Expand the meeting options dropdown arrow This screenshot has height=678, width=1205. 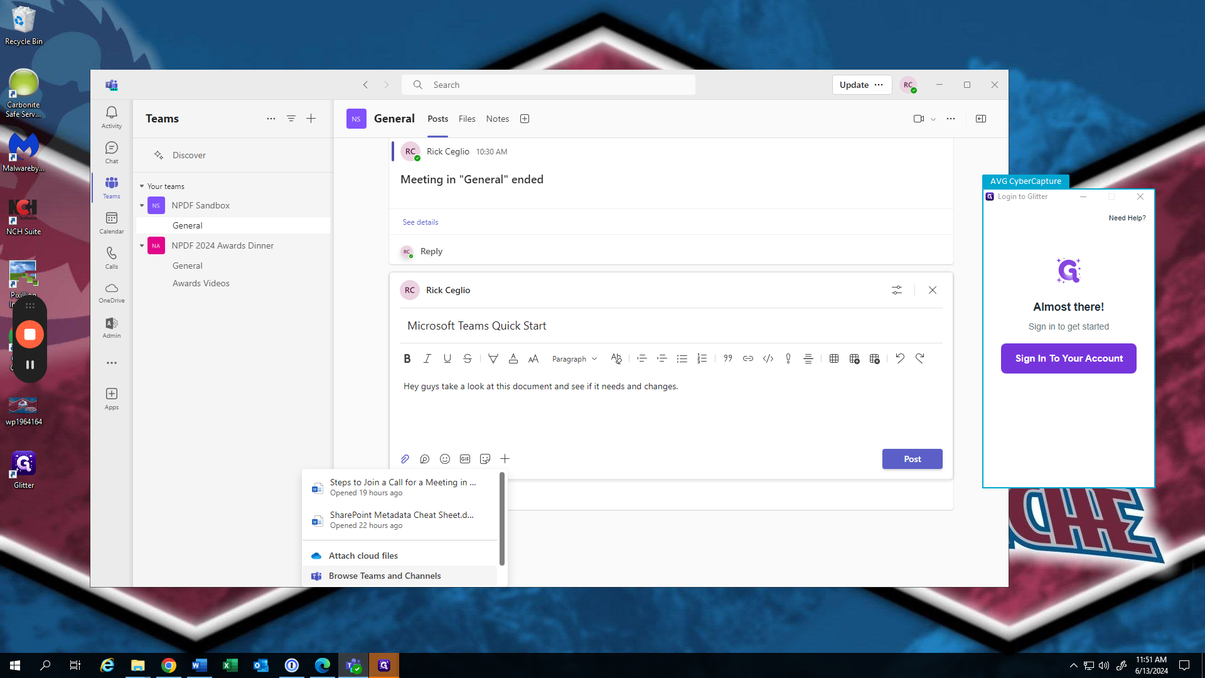(x=933, y=119)
